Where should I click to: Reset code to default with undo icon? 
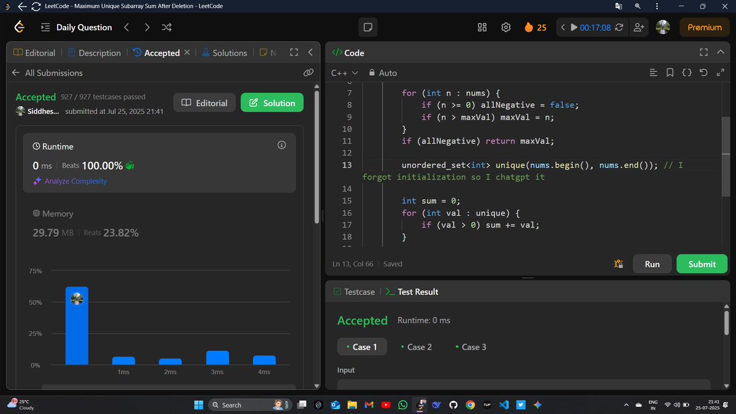pos(703,72)
